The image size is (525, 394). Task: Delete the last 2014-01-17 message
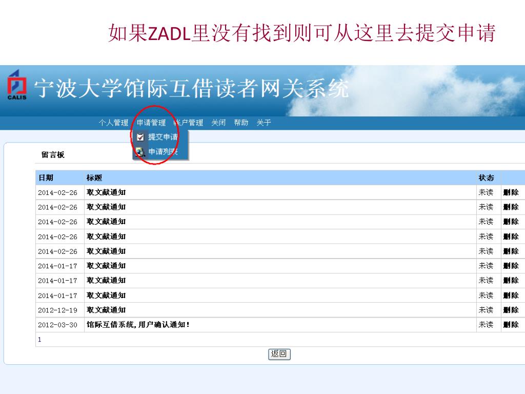click(511, 295)
